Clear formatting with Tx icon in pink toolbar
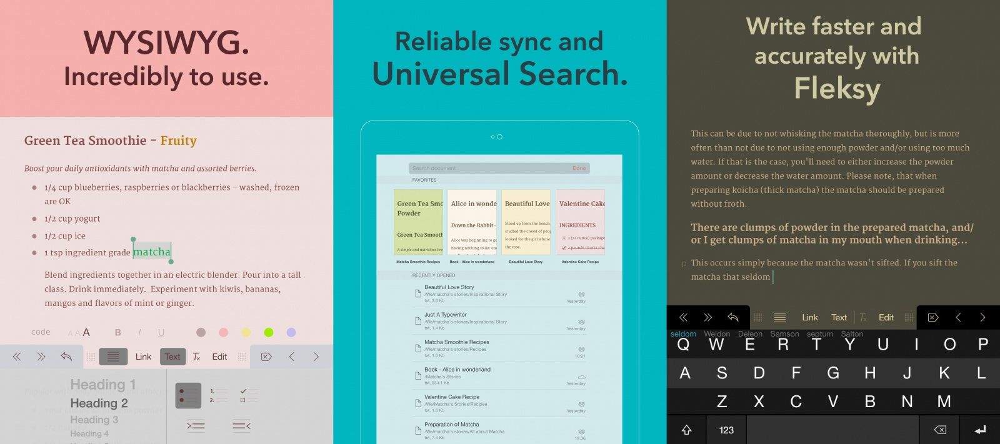The width and height of the screenshot is (1000, 444). (196, 357)
